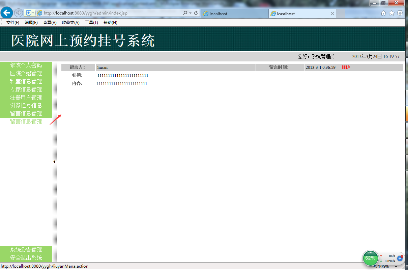Delete the liusan message via 删除
408x270 pixels.
click(x=346, y=67)
